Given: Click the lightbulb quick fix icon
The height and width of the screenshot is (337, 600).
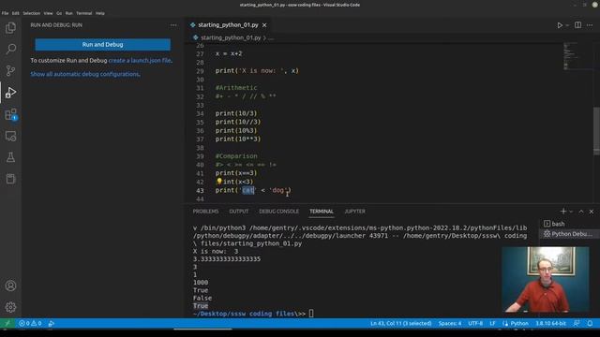Looking at the screenshot, I should point(218,182).
